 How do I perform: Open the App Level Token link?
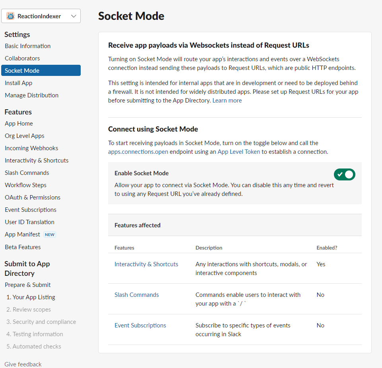click(x=239, y=152)
